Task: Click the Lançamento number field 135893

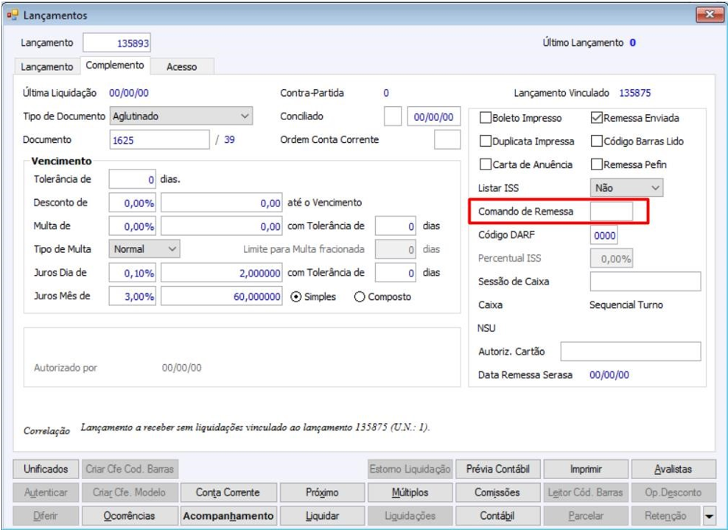Action: pos(117,43)
